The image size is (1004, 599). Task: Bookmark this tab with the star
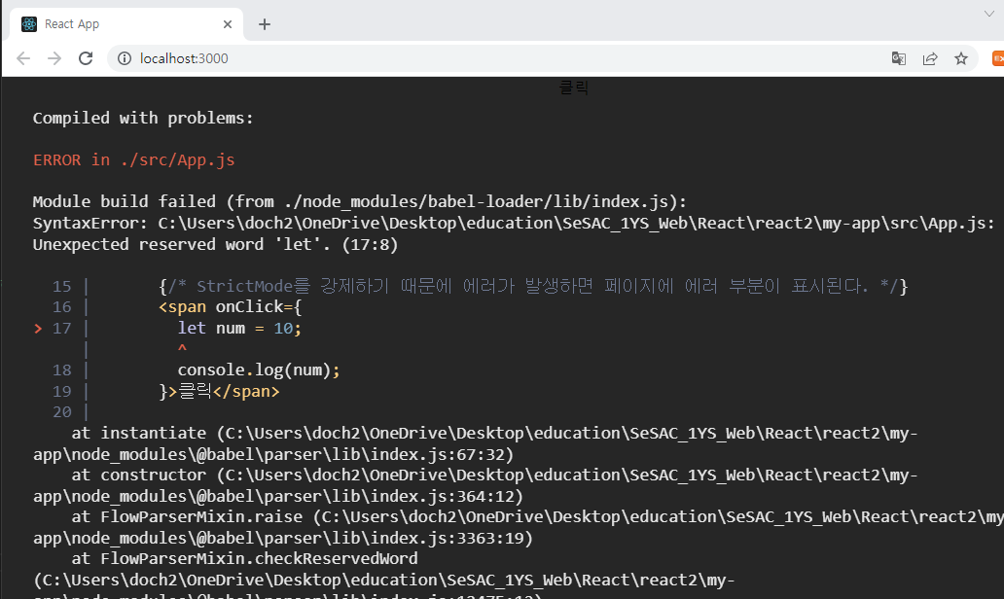[961, 59]
